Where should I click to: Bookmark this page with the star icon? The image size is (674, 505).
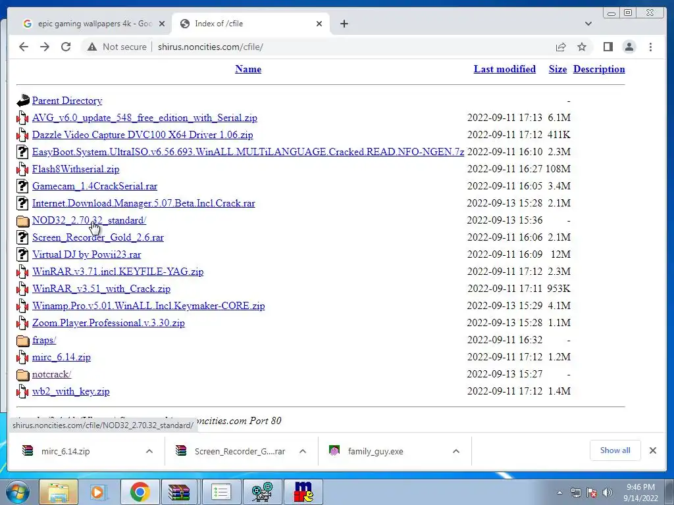coord(582,47)
